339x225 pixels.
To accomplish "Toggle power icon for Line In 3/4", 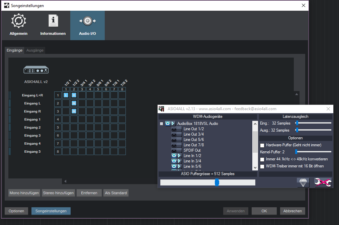I will click(174, 161).
